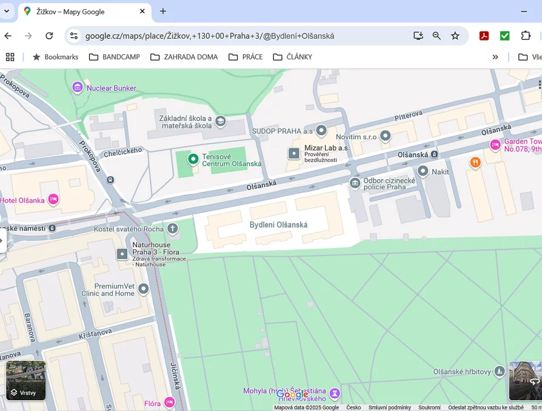Viewport: 542px width, 411px height.
Task: Open the Bookmarks folder
Action: click(x=55, y=57)
